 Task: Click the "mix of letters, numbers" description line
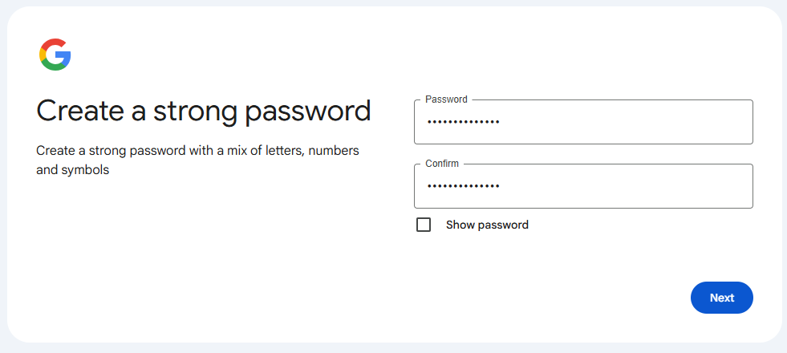290,151
